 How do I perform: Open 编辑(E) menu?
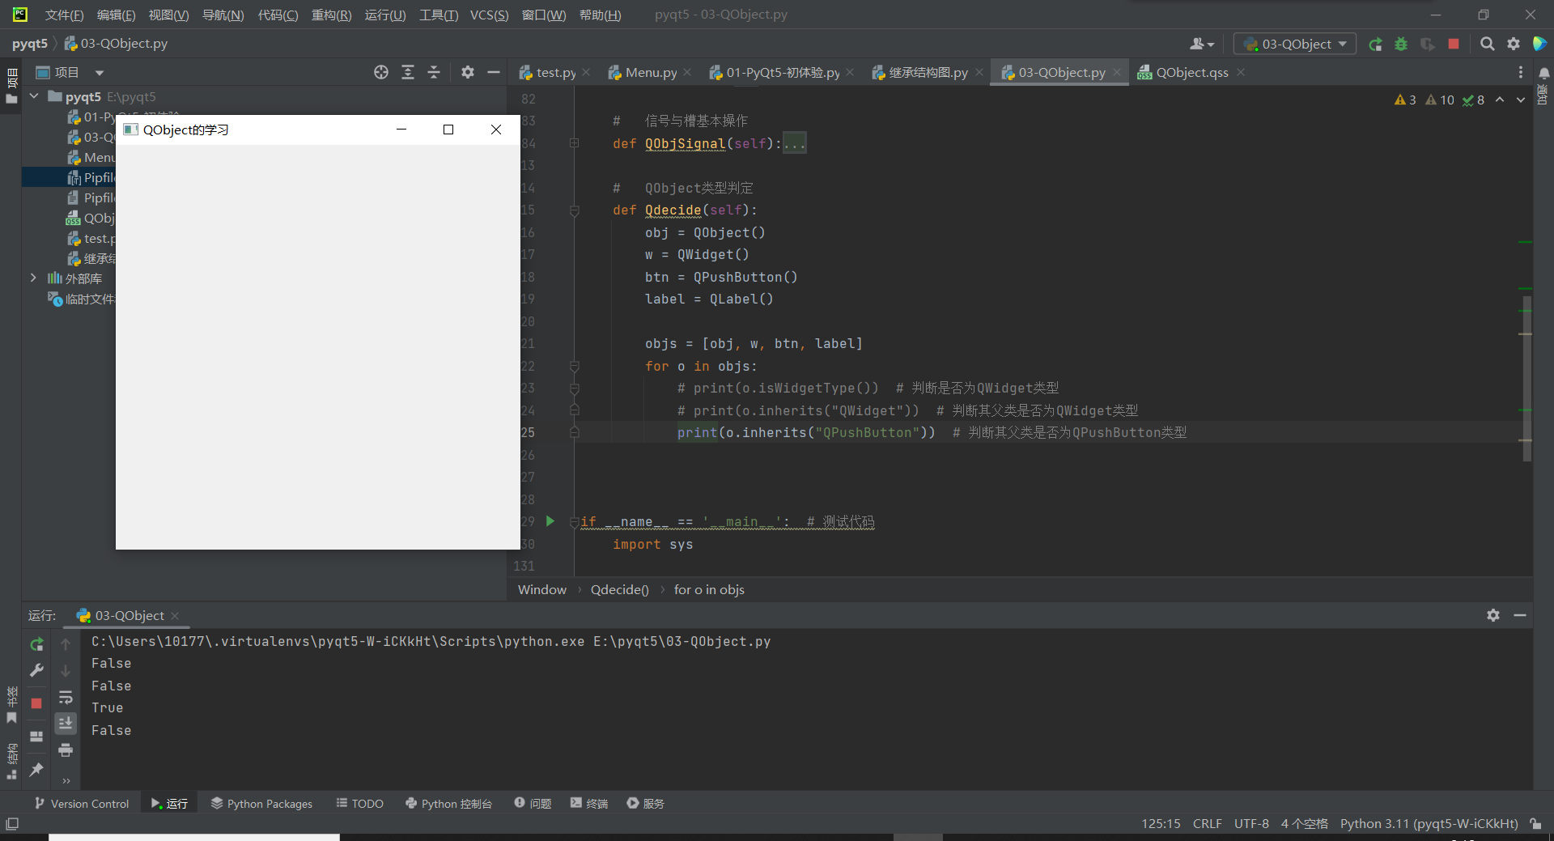pyautogui.click(x=116, y=15)
